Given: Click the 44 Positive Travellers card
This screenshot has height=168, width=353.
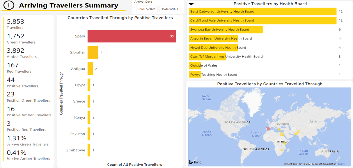Looking at the screenshot, I should (22, 82).
